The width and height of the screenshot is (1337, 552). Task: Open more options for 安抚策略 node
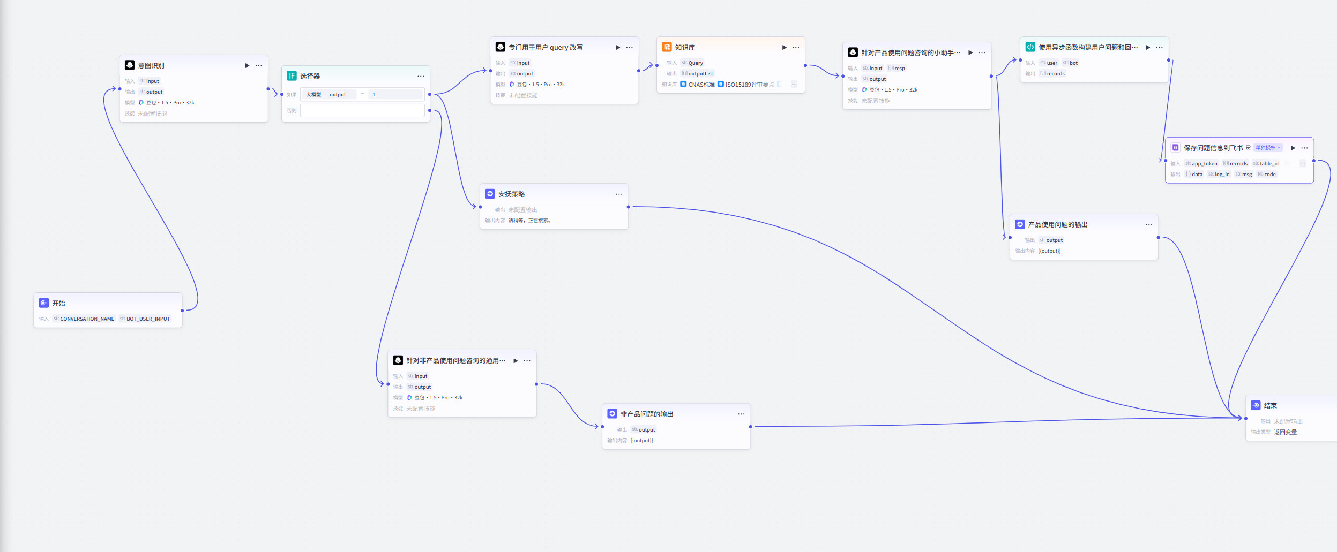point(619,194)
